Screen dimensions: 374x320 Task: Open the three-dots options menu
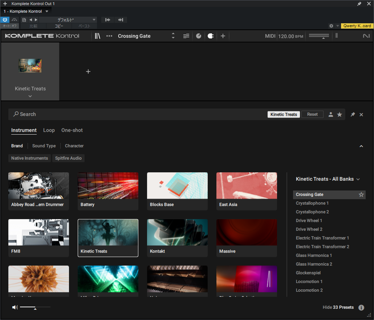[x=109, y=36]
